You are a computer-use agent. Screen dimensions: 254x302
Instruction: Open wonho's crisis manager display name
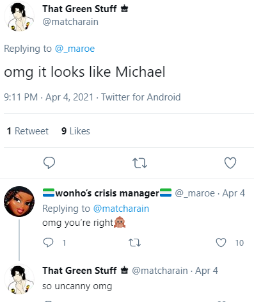107,193
